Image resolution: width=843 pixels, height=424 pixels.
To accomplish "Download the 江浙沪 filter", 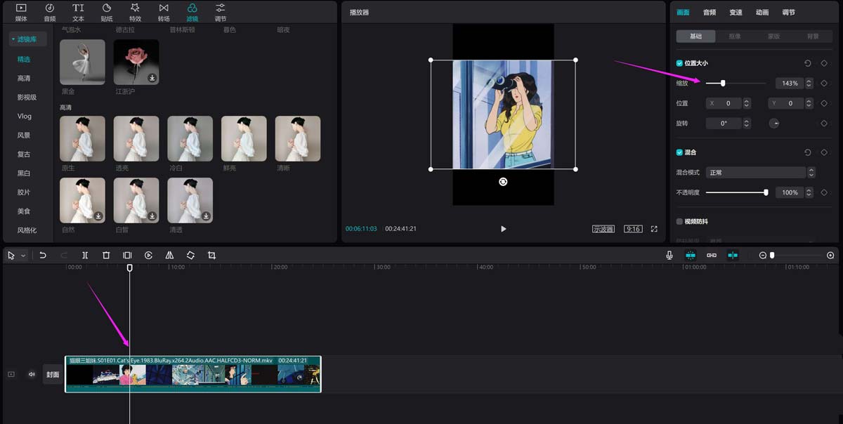I will click(x=152, y=78).
